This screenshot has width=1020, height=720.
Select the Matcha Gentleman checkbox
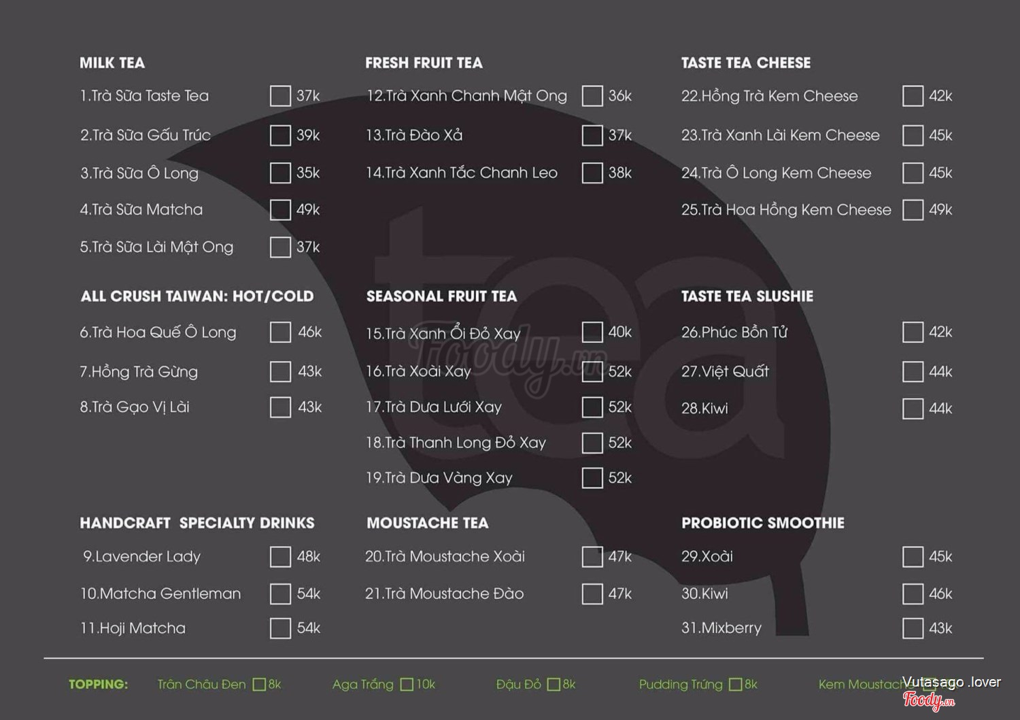pos(280,594)
